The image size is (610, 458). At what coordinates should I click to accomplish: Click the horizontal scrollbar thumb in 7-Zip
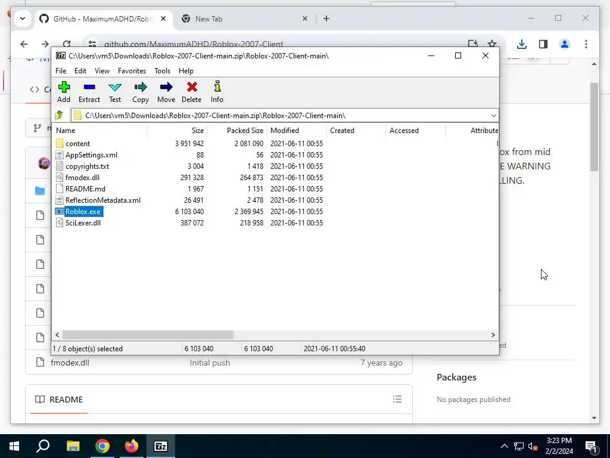148,335
